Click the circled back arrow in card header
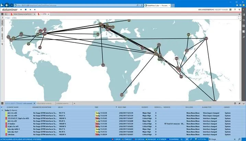This screenshot has height=141, width=246. [x=6, y=14]
